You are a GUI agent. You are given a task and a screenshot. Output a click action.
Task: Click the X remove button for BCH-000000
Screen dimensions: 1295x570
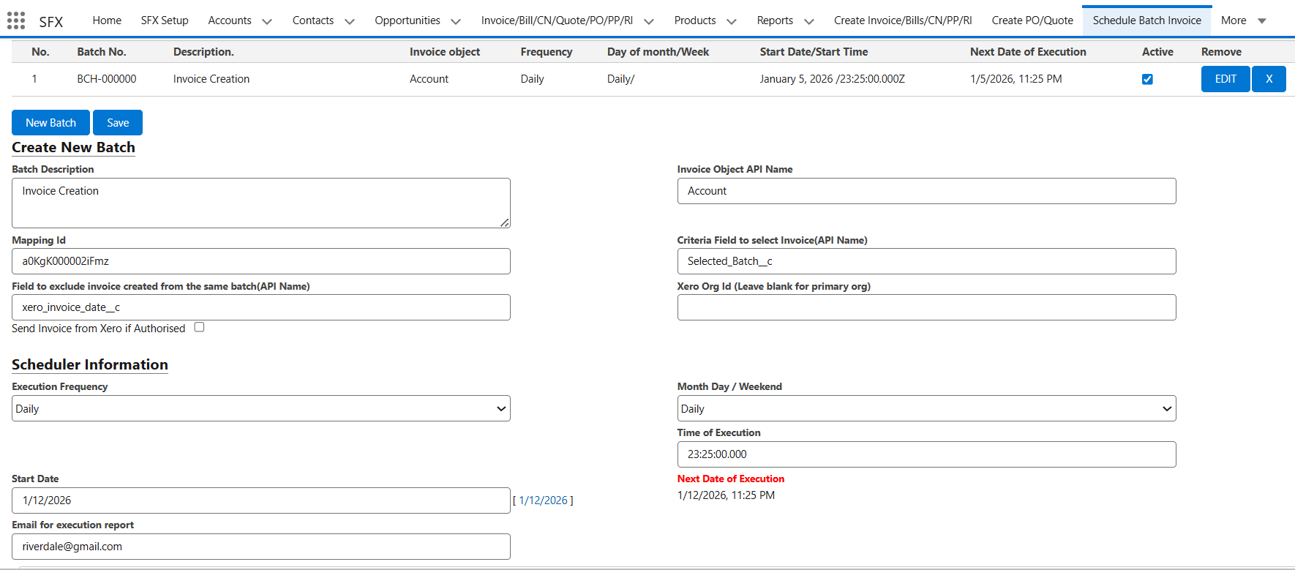(1269, 79)
